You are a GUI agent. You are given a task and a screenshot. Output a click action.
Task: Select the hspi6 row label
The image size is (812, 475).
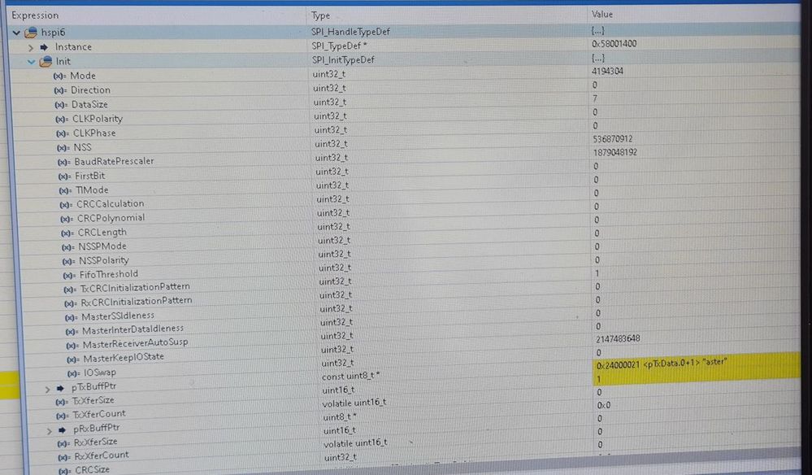click(x=54, y=33)
